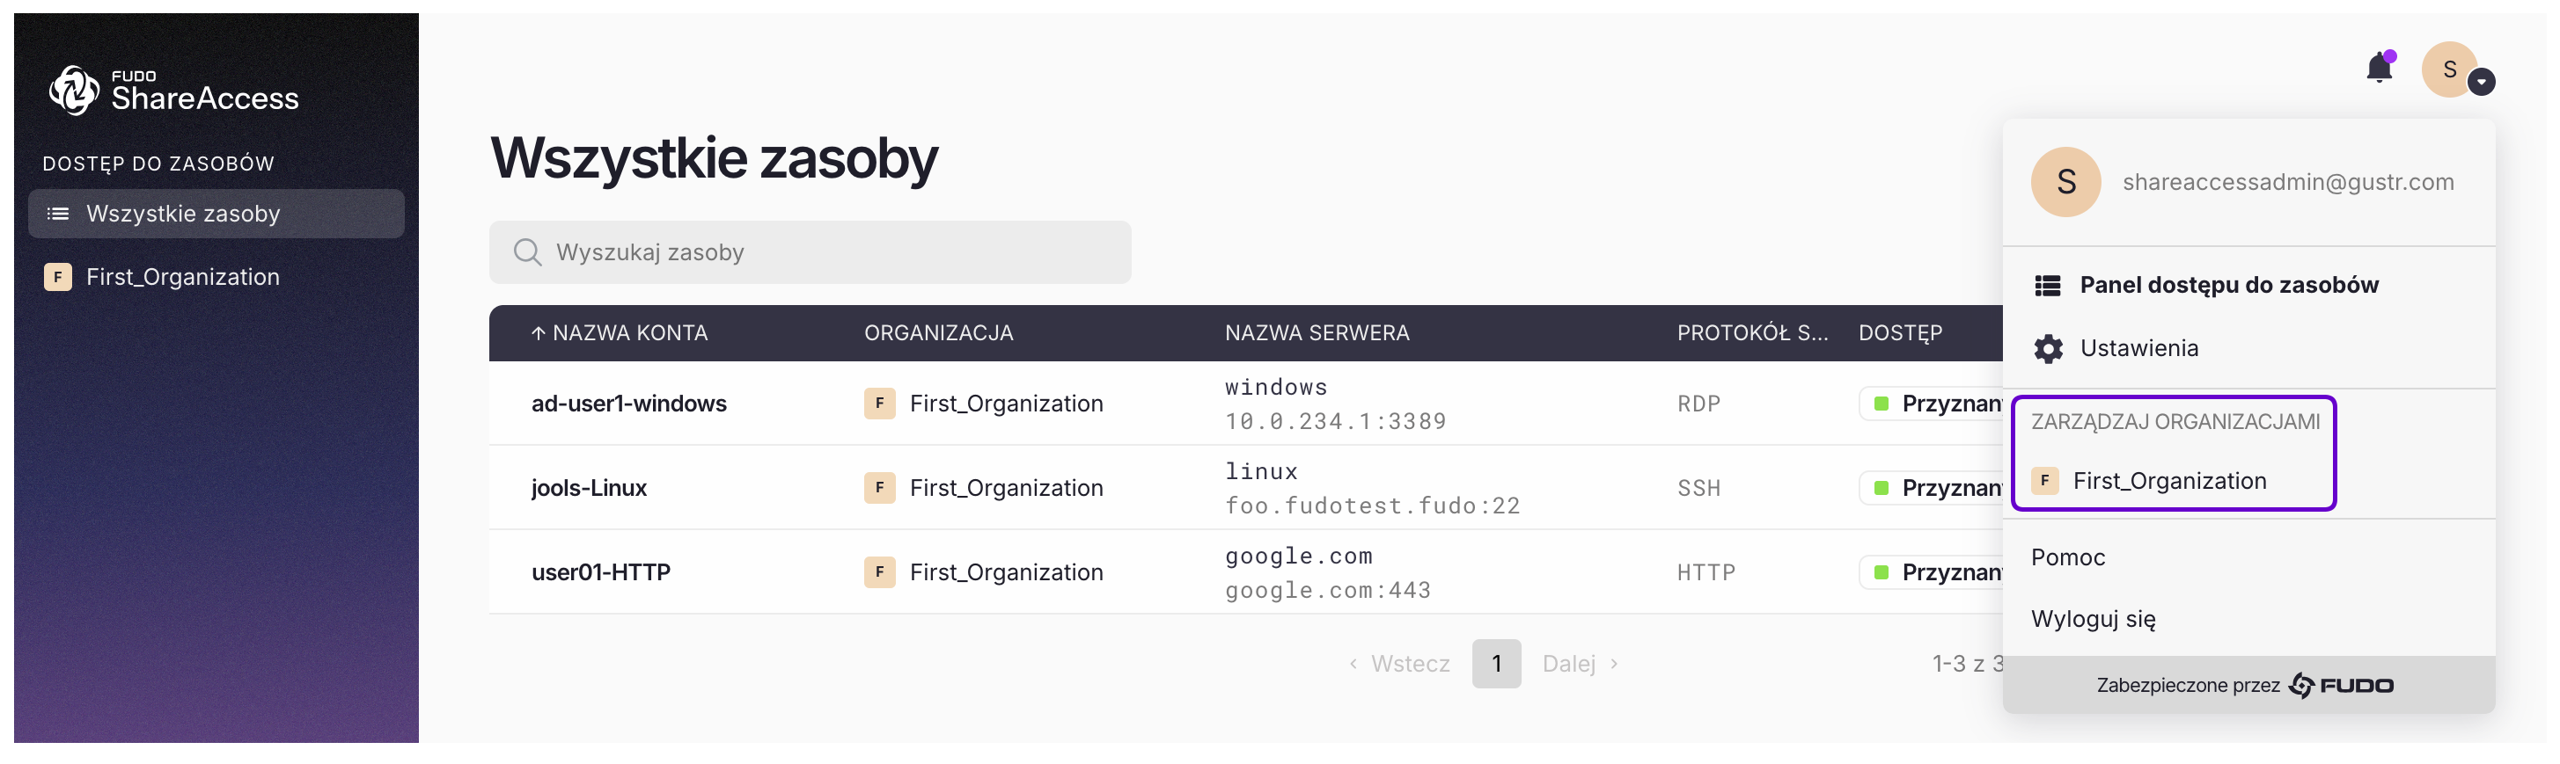Screen dimensions: 2560x764
Task: Click the Fudo ShareAccess logo
Action: tap(174, 91)
